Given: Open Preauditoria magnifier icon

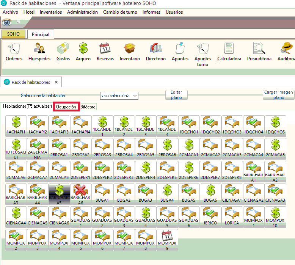Looking at the screenshot, I should 259,49.
